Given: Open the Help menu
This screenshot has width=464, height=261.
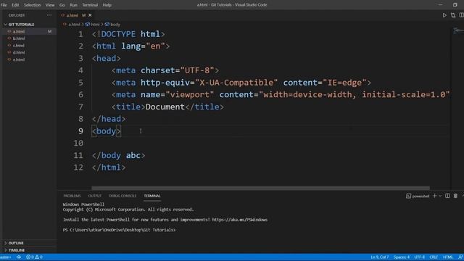Looking at the screenshot, I should pos(107,5).
